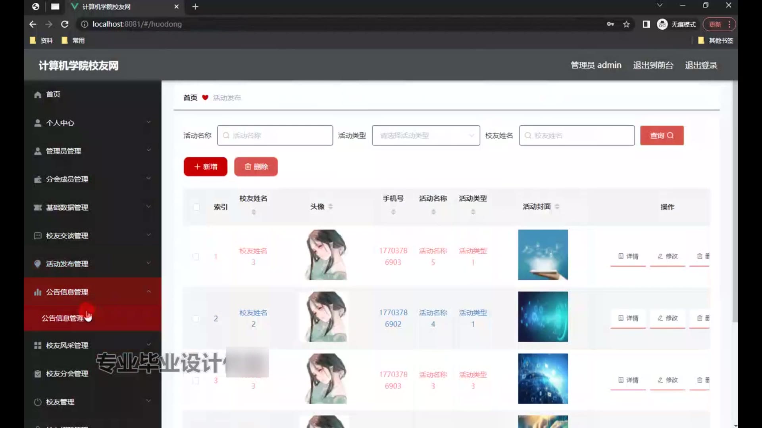Open 校友分会管理 sidebar item
This screenshot has height=428, width=762.
(x=92, y=374)
